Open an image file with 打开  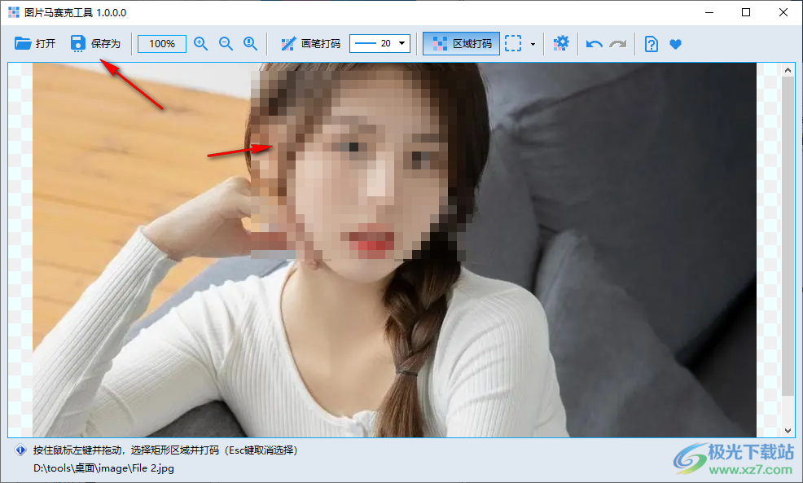35,43
